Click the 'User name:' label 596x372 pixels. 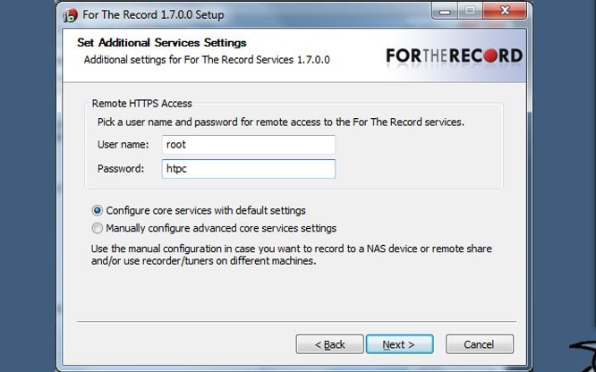pos(121,145)
